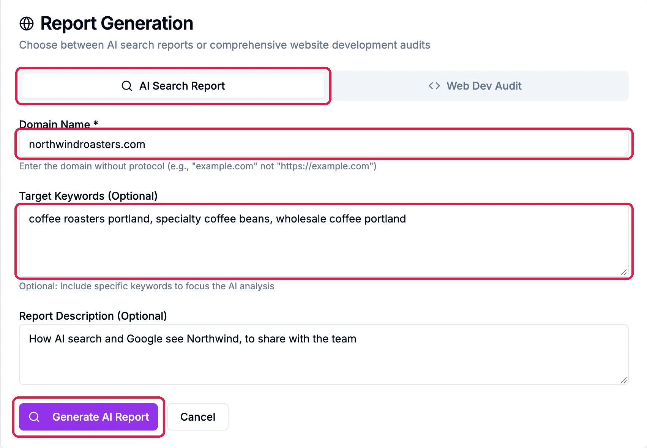Click the Report Description (Optional) label
The width and height of the screenshot is (647, 448).
(93, 316)
